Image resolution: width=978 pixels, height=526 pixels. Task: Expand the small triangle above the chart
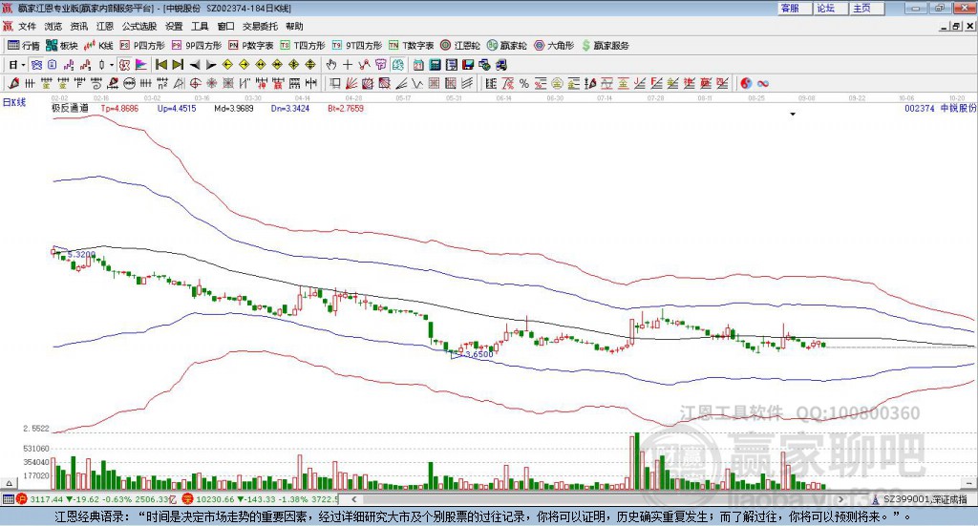pos(793,114)
